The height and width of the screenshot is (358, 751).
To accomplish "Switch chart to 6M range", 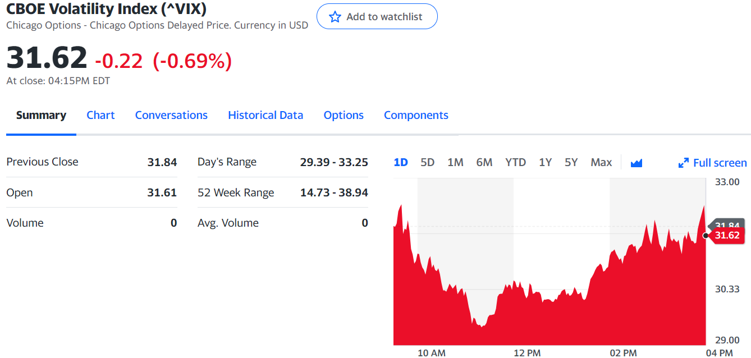I will pyautogui.click(x=484, y=162).
